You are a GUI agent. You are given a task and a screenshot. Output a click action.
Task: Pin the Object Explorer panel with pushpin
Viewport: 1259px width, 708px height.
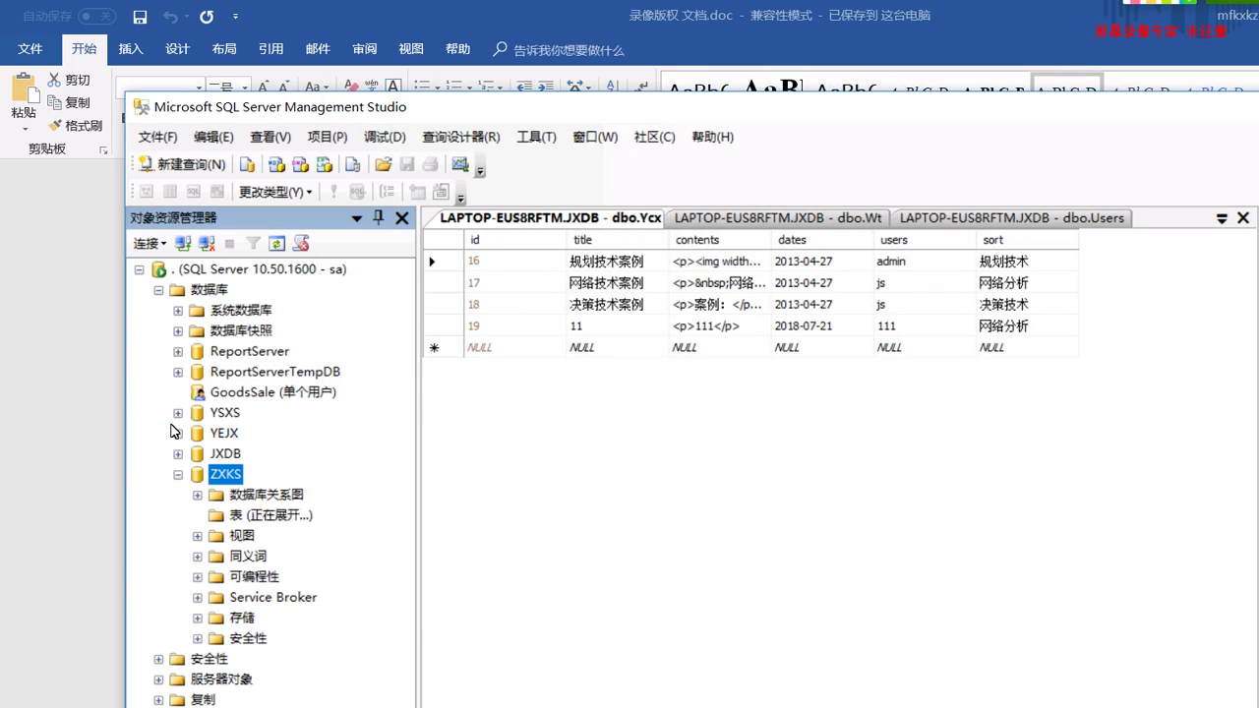pyautogui.click(x=379, y=218)
